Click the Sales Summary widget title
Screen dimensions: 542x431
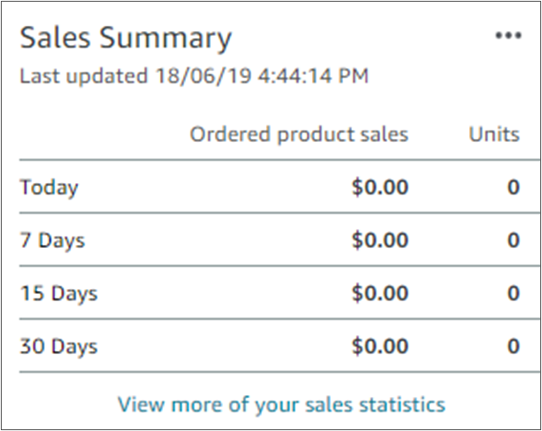point(126,38)
